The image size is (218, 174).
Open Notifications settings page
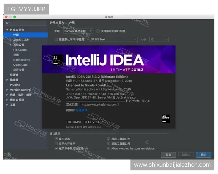click(x=21, y=60)
